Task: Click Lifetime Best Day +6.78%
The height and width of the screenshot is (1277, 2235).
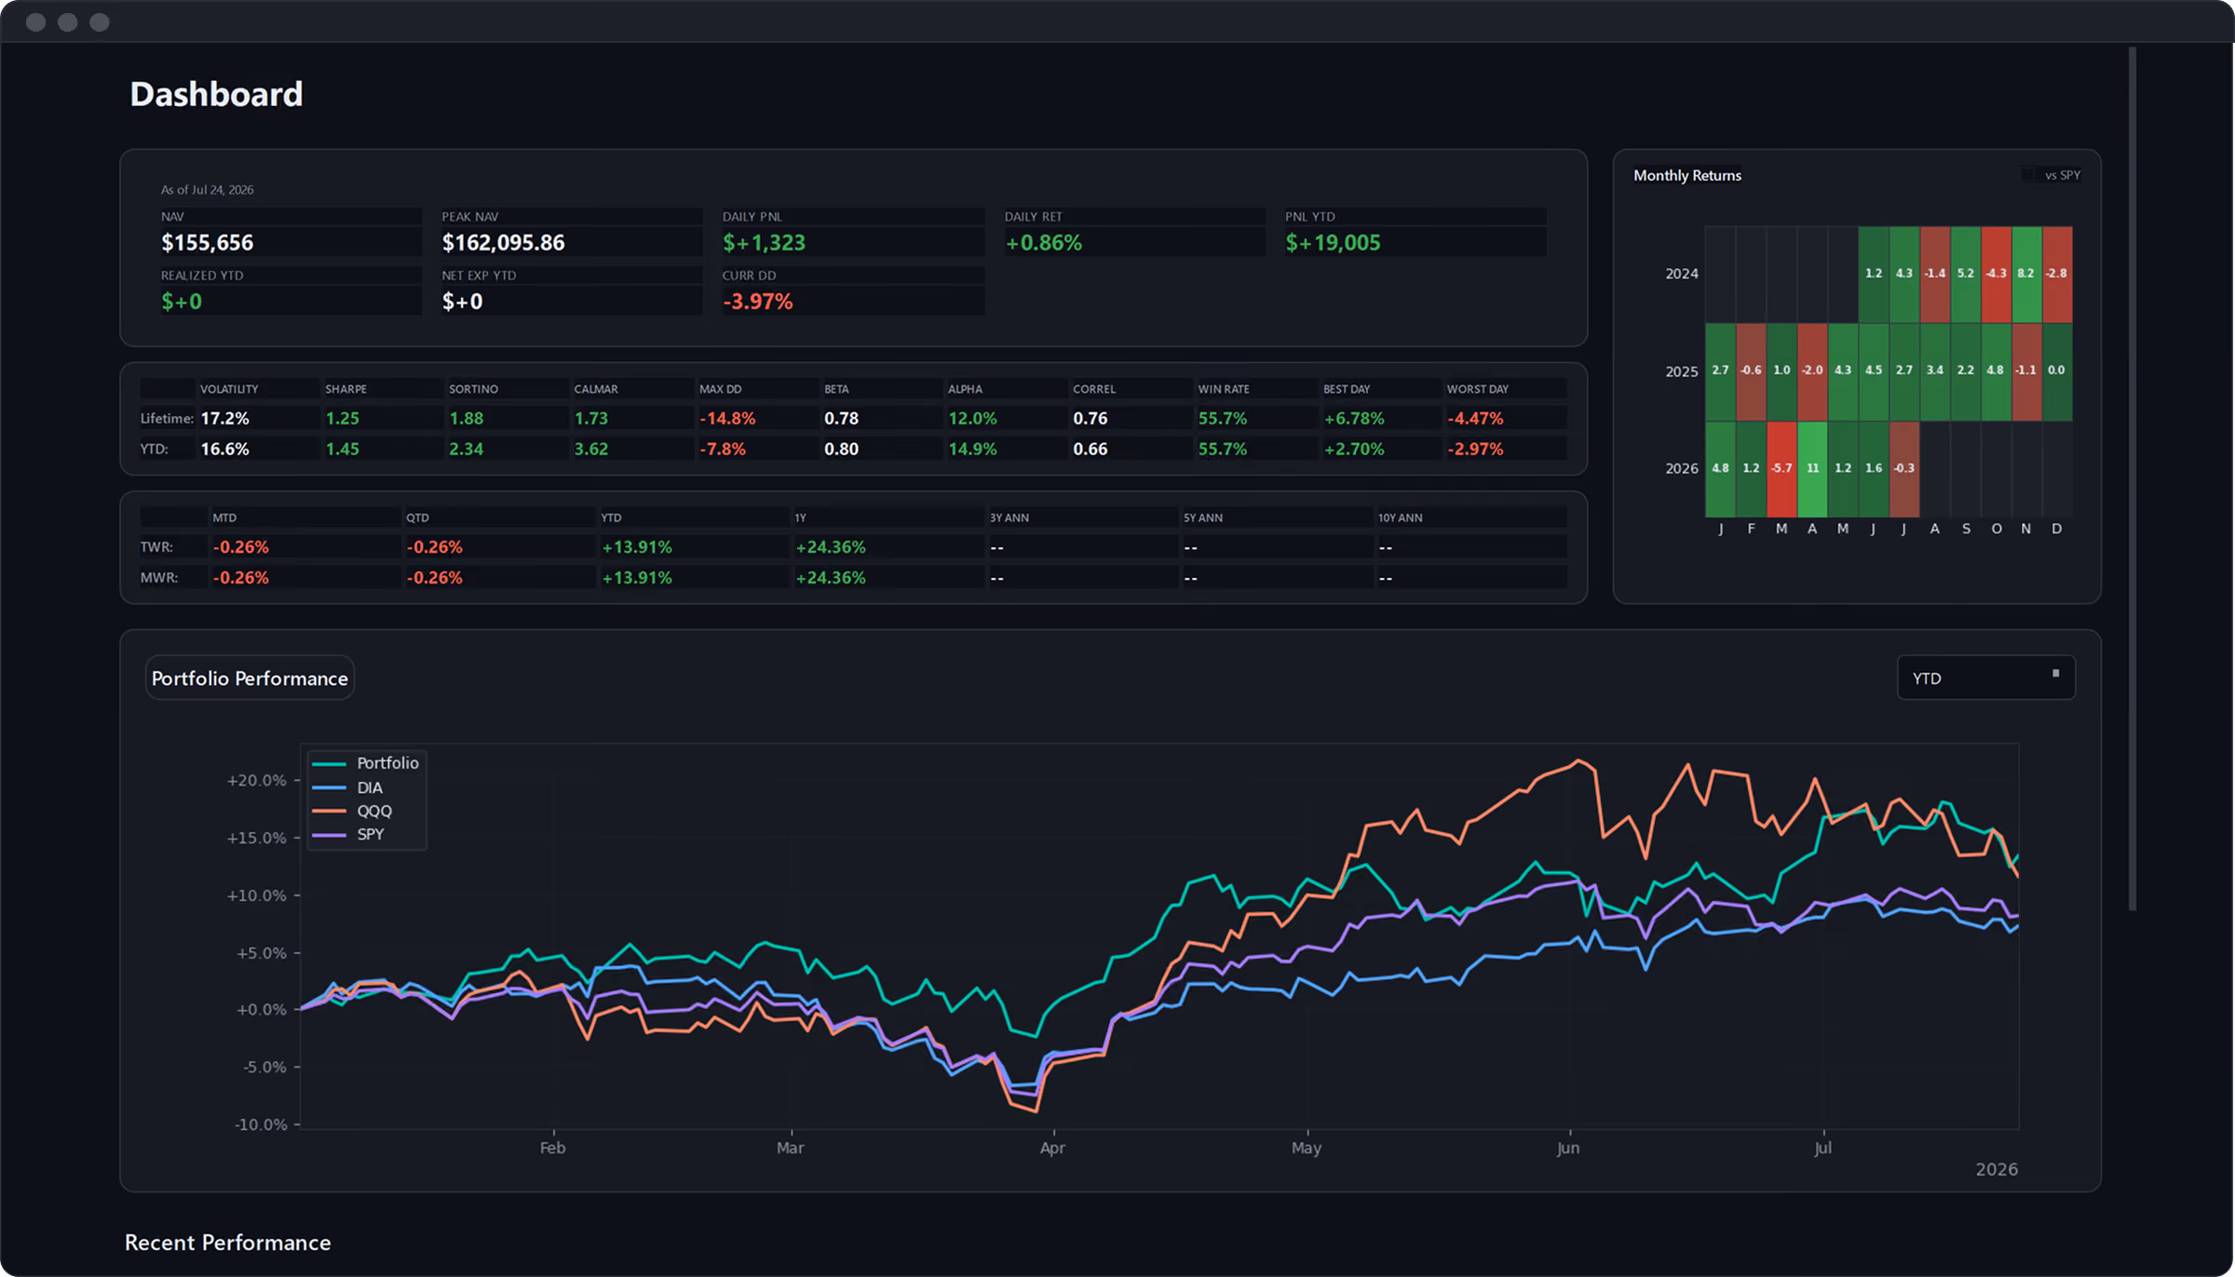Action: click(1354, 419)
